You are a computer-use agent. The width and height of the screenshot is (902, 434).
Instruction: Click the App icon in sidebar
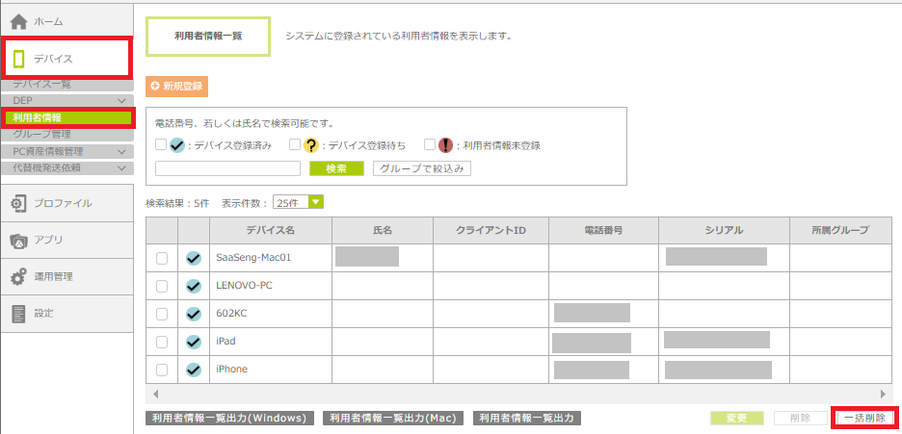18,240
